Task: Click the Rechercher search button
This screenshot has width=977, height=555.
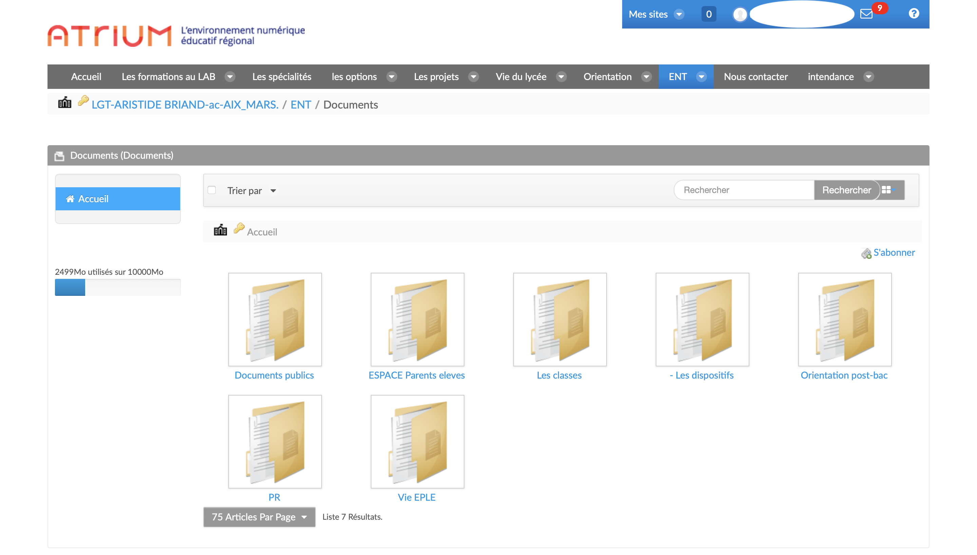Action: point(846,190)
